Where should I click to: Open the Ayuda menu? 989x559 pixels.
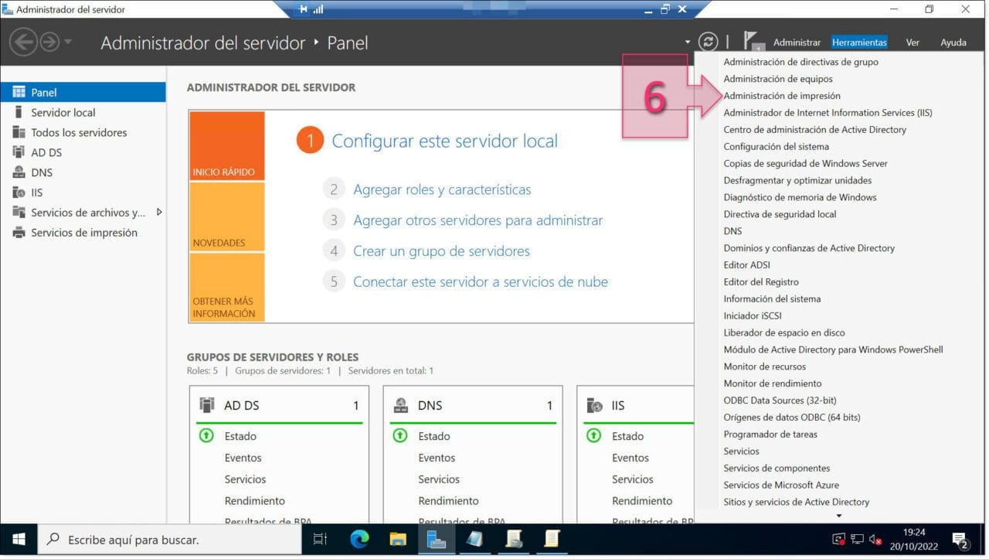pyautogui.click(x=953, y=43)
